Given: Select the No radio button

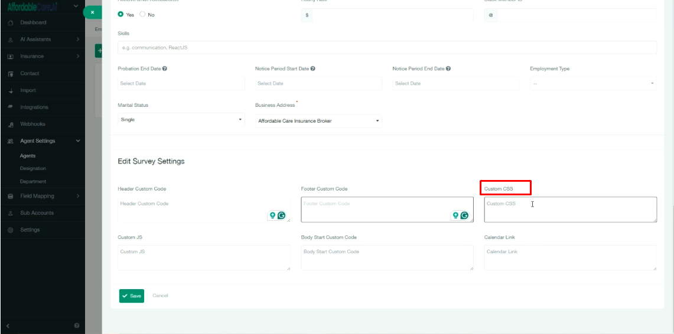Looking at the screenshot, I should (142, 15).
